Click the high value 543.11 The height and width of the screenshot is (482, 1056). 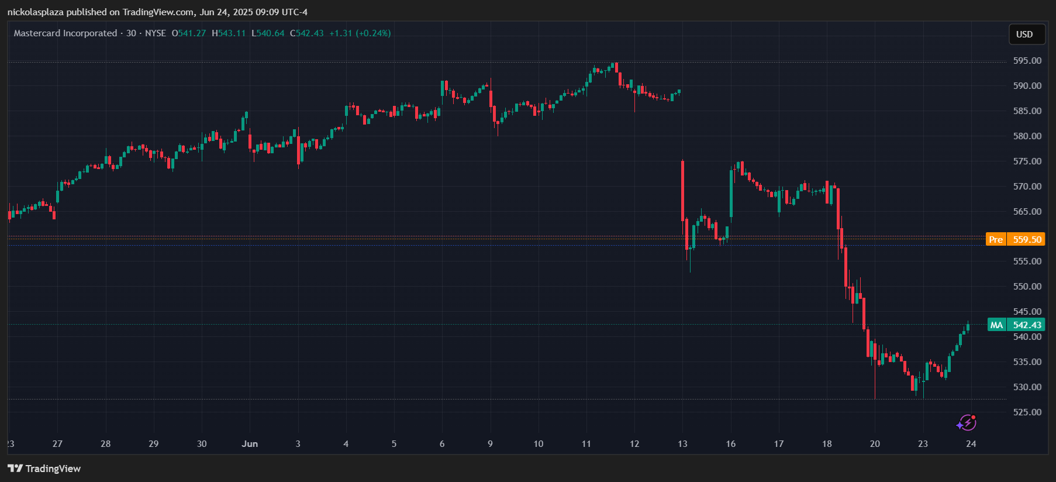click(x=232, y=33)
